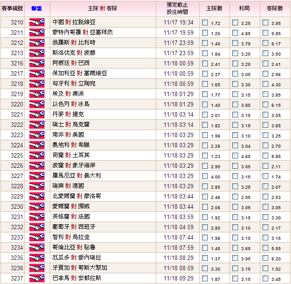The image size is (291, 284).
Task: Click the league icon for match 3228
Action: point(37,186)
